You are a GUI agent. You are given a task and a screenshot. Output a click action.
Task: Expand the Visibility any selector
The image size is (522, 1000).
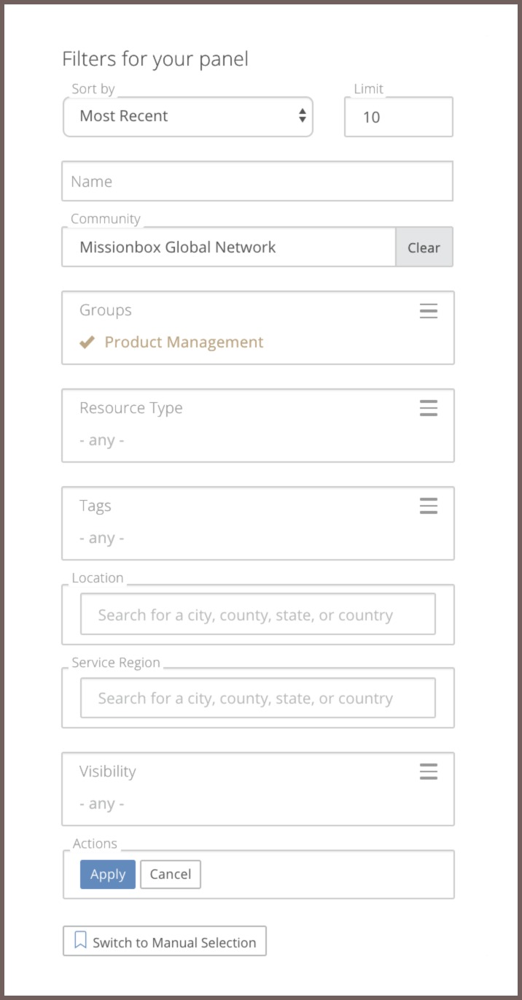(102, 804)
